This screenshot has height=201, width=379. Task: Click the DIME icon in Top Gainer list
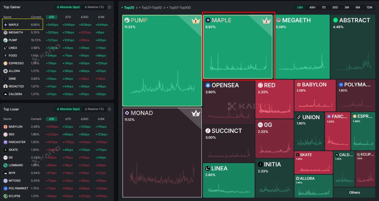coord(6,79)
